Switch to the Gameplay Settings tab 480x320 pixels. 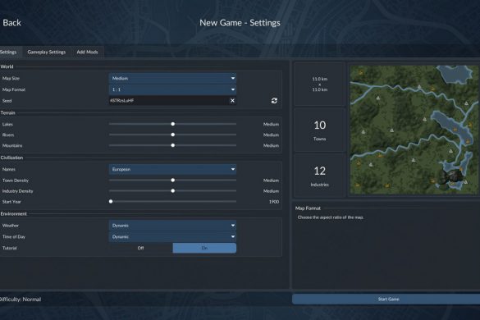(x=47, y=52)
